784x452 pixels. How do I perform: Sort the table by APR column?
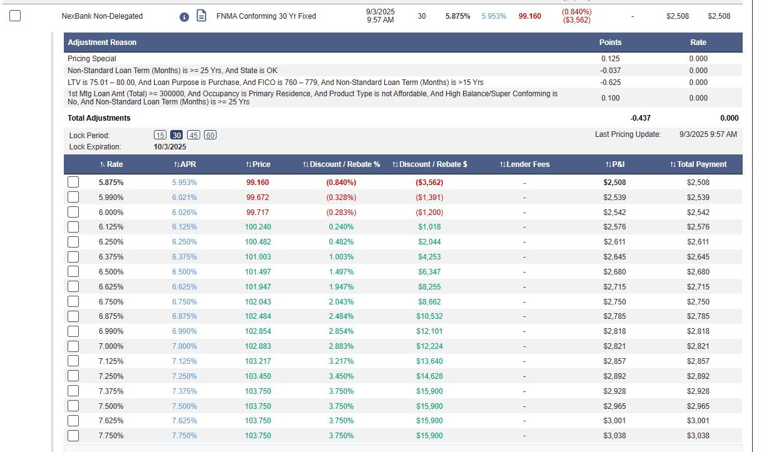(185, 164)
